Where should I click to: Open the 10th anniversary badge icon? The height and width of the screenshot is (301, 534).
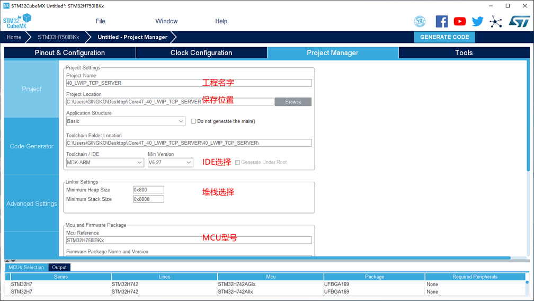point(420,21)
